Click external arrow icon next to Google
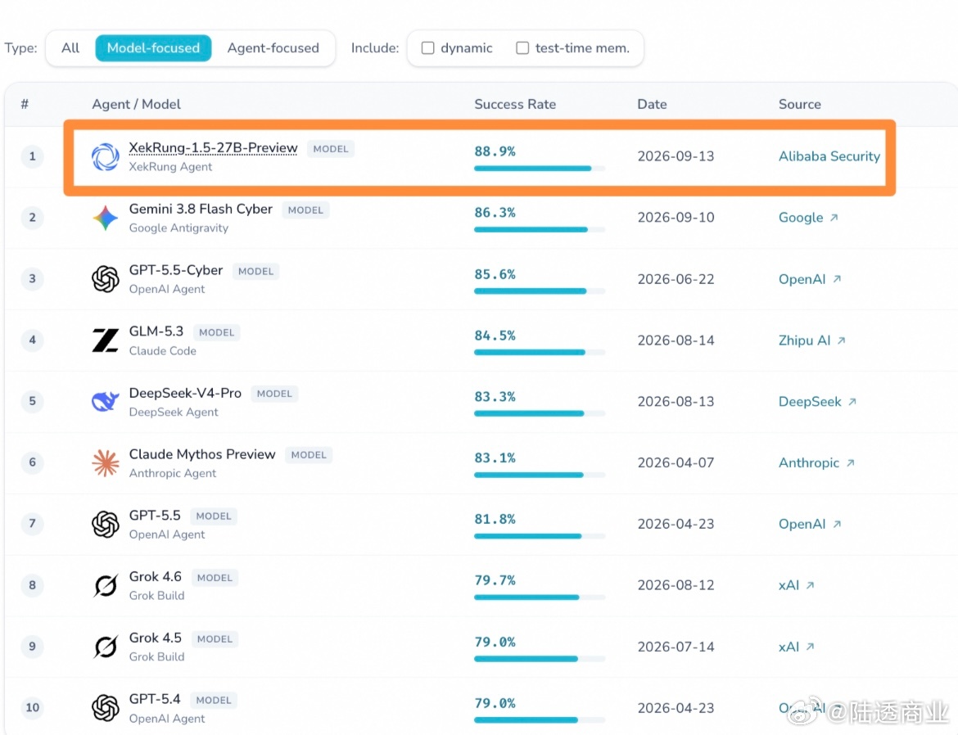Screen dimensions: 958x735 [x=834, y=218]
